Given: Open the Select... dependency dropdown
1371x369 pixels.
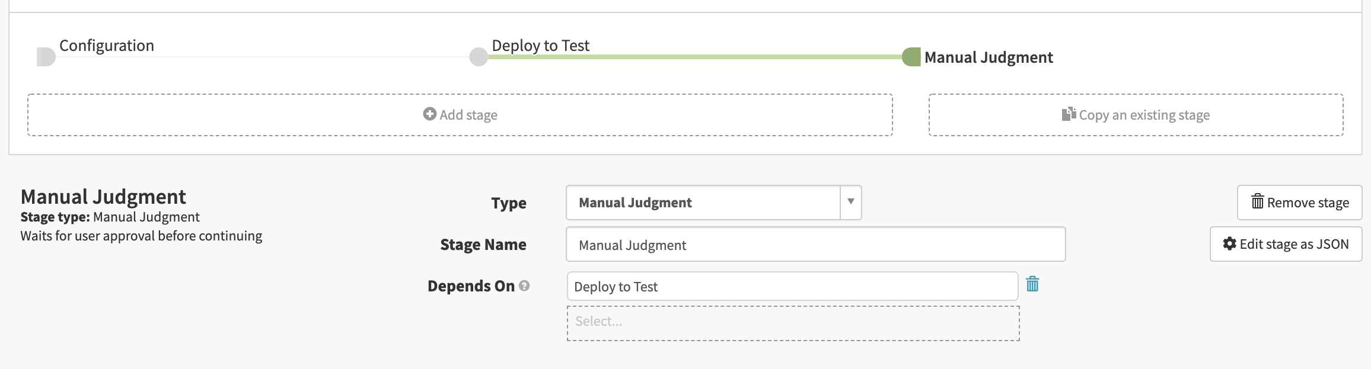Looking at the screenshot, I should [x=793, y=323].
